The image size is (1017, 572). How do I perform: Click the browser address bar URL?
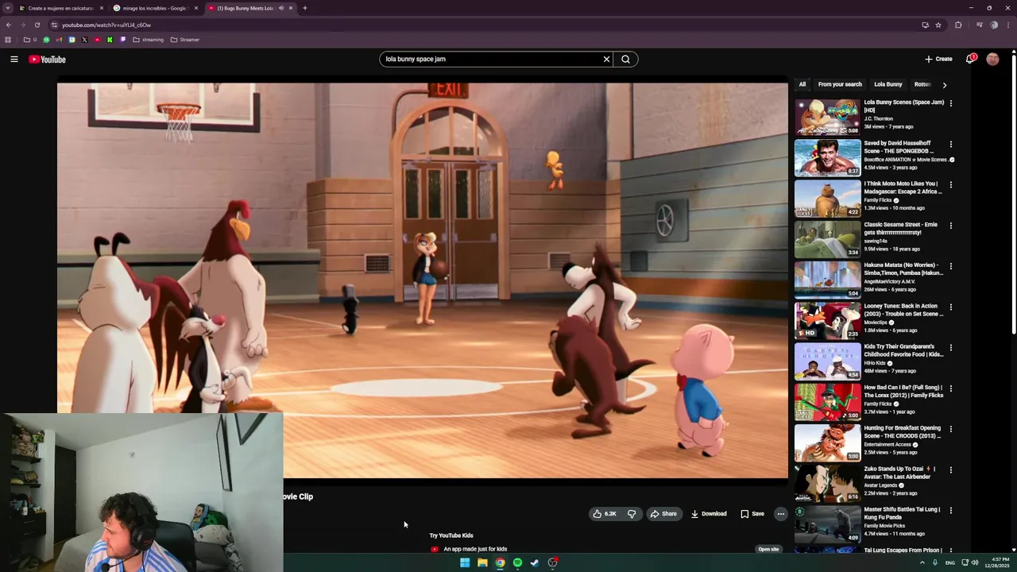[106, 25]
